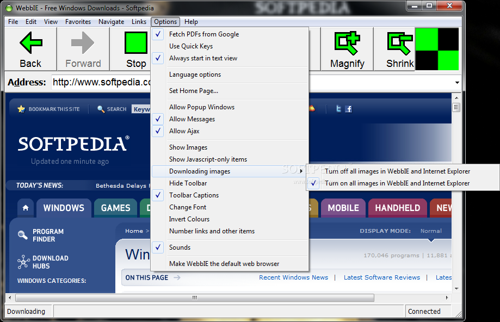500x322 pixels.
Task: Click the Search magnifier icon on Softpedia page
Action: coord(101,109)
